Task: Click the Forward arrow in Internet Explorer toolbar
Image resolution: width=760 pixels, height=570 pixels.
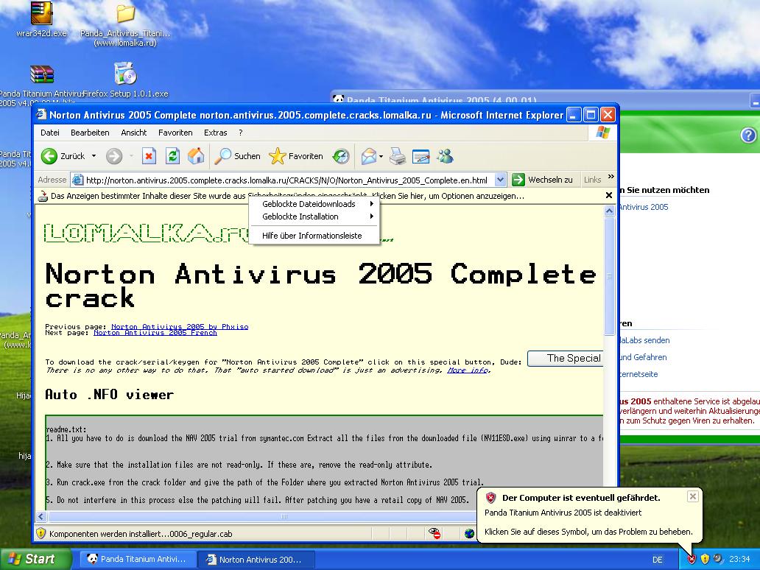Action: 114,156
